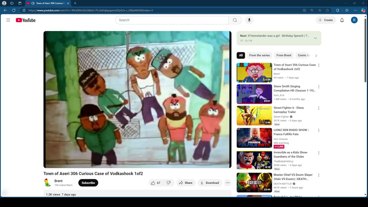
Task: Open Steve Smith Singing Compilation thumbnail
Action: tap(254, 94)
